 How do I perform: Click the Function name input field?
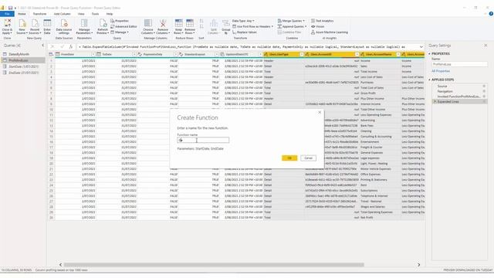[x=203, y=140]
